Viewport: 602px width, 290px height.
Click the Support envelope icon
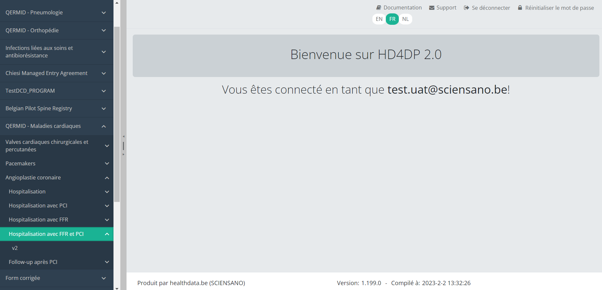[x=432, y=8]
